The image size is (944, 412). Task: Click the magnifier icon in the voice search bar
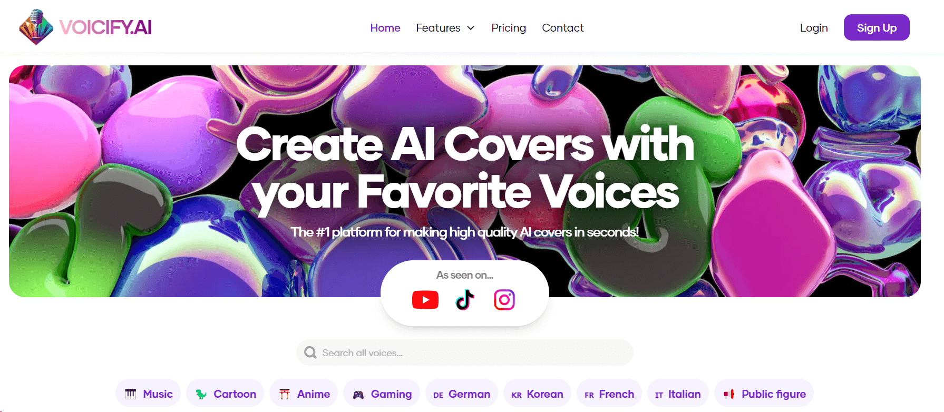310,352
